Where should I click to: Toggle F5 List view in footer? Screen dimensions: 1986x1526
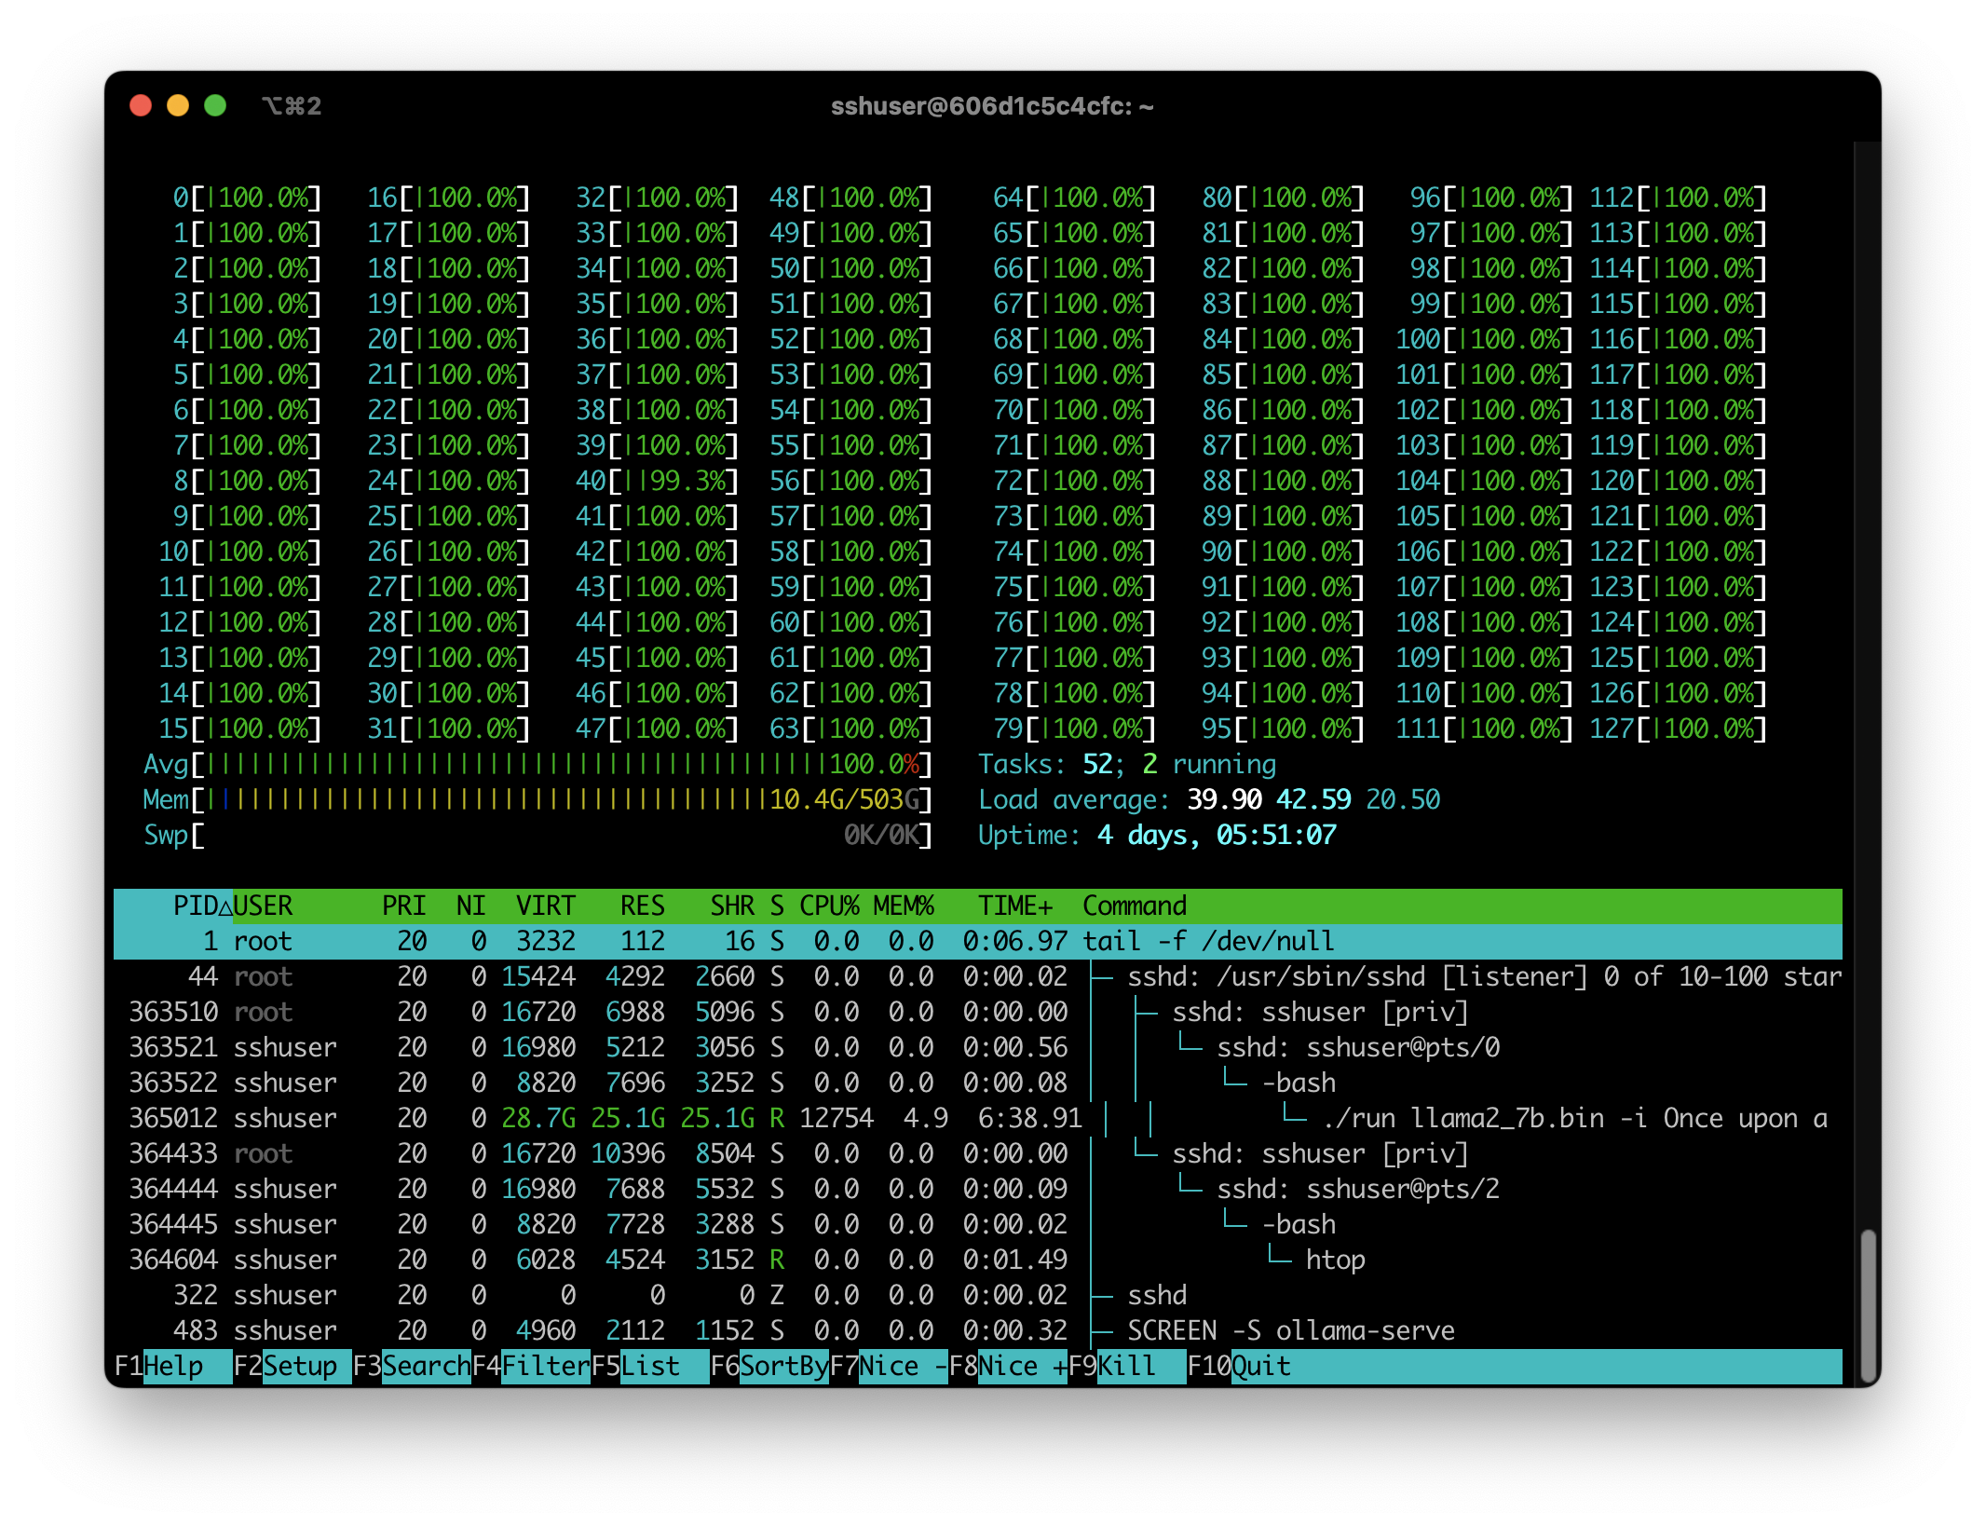click(x=649, y=1366)
